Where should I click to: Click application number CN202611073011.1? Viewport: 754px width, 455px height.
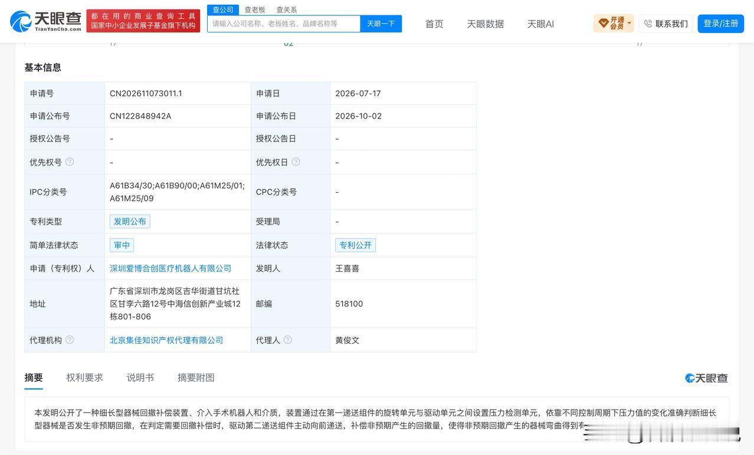point(146,93)
